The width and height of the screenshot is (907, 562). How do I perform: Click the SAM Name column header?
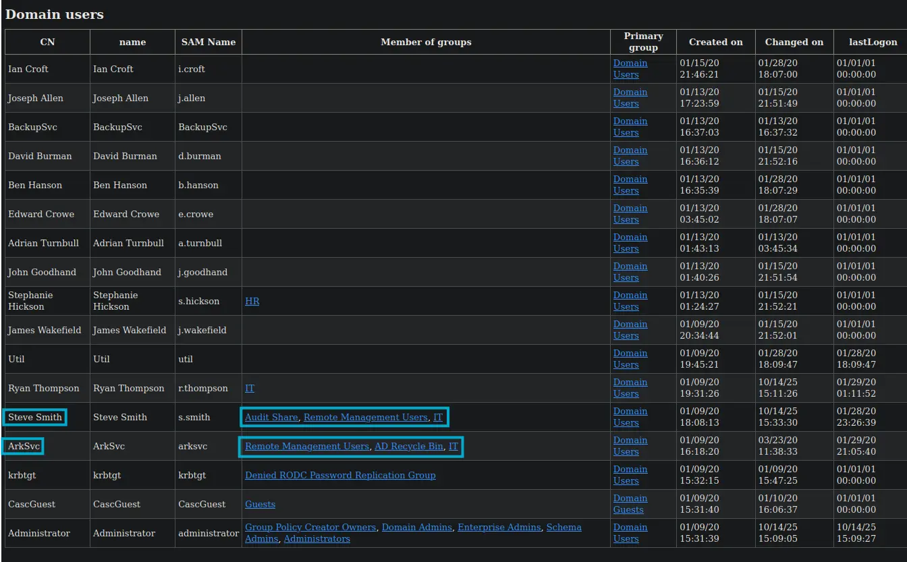(209, 42)
